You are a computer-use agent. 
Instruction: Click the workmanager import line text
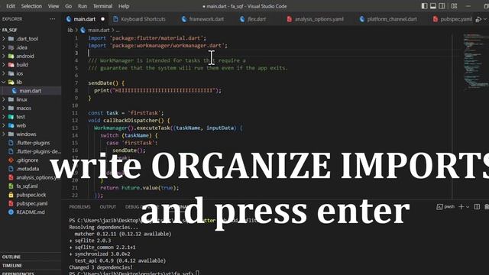click(x=158, y=46)
